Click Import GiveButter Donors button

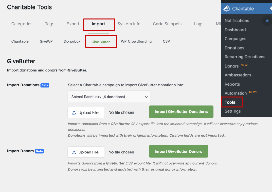point(179,151)
